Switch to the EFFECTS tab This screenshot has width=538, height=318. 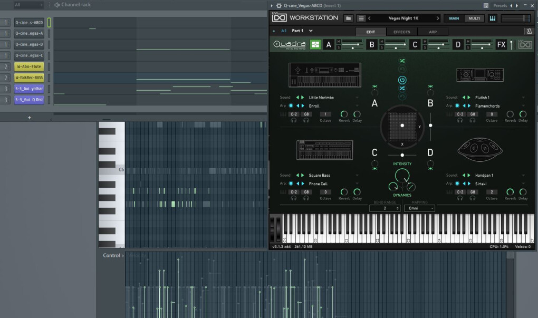pos(401,32)
